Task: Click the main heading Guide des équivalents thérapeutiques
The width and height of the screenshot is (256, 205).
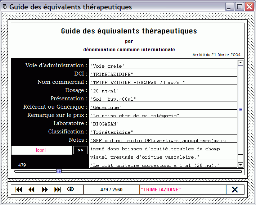Action: 129,31
